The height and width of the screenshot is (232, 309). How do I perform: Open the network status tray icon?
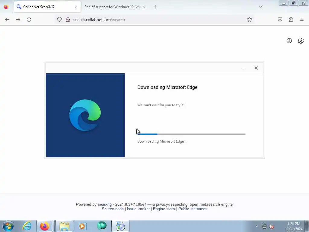(264, 227)
